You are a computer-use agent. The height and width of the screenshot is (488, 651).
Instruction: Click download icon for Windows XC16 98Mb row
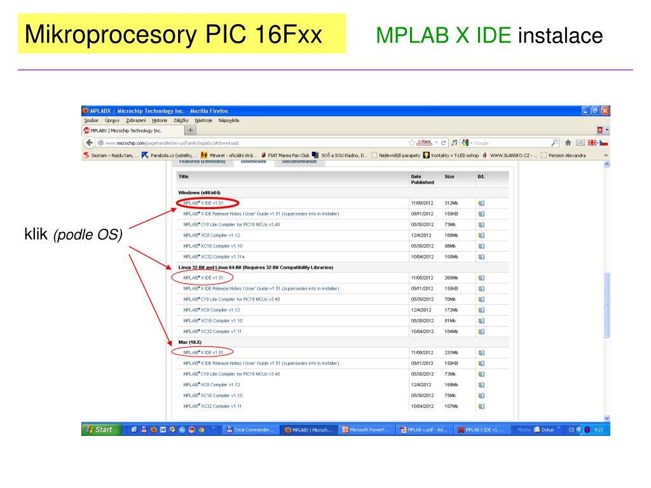coord(481,246)
